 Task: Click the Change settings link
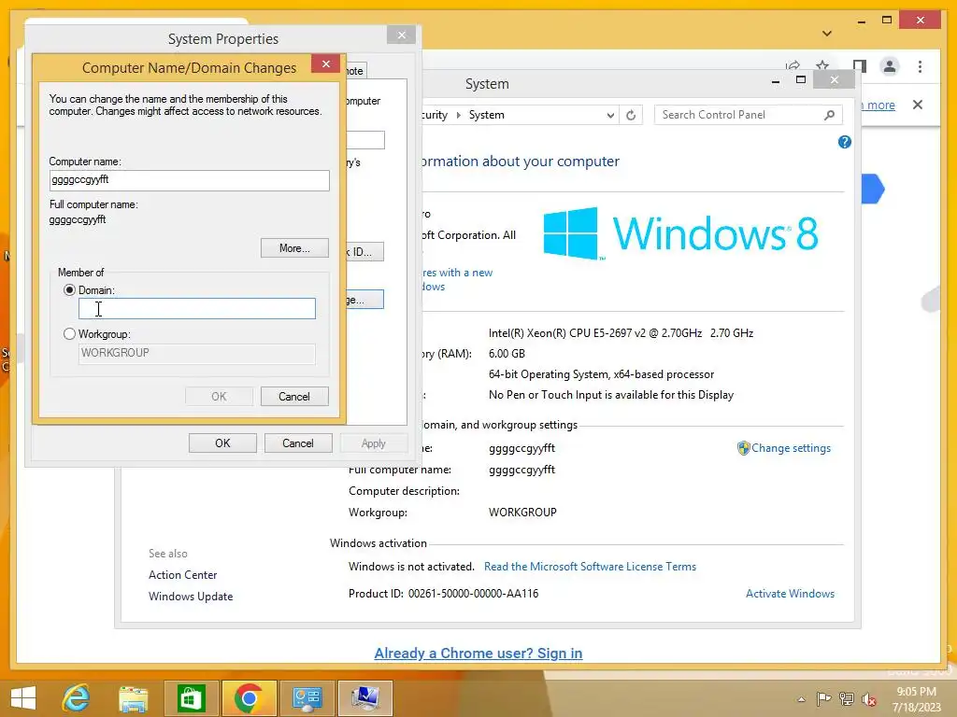[x=791, y=448]
